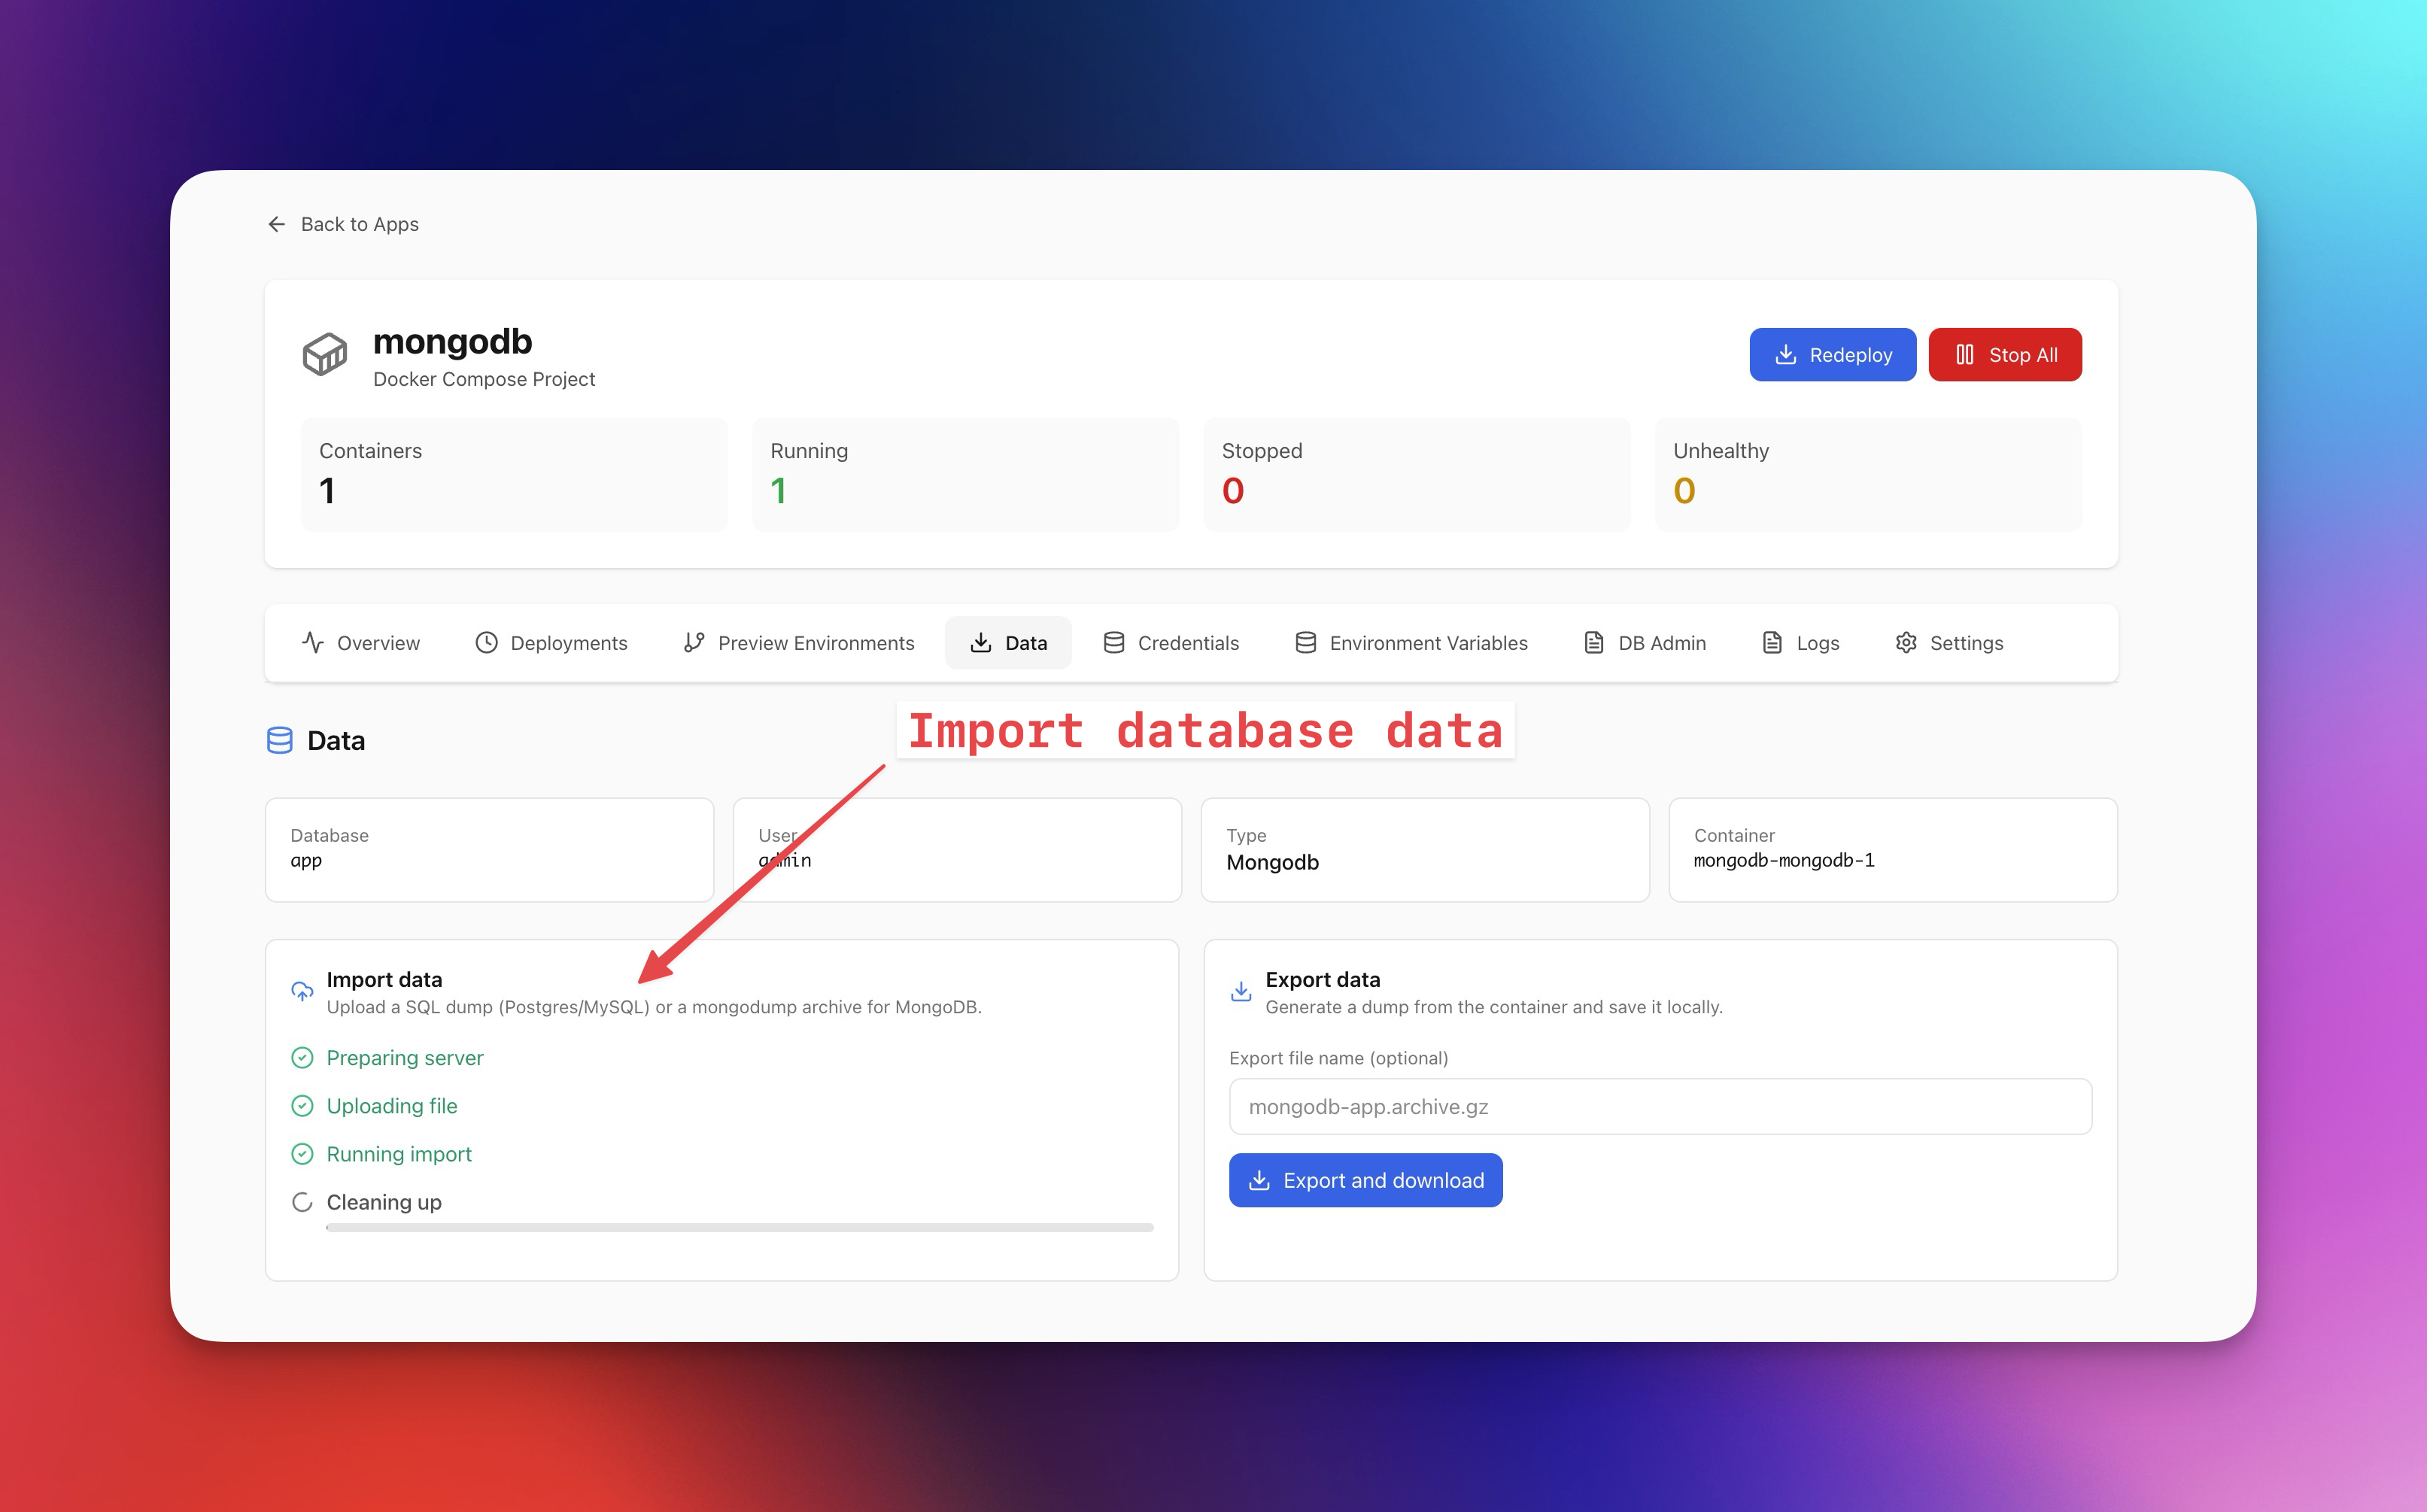Switch to the DB Admin tab
The image size is (2427, 1512).
click(x=1645, y=643)
